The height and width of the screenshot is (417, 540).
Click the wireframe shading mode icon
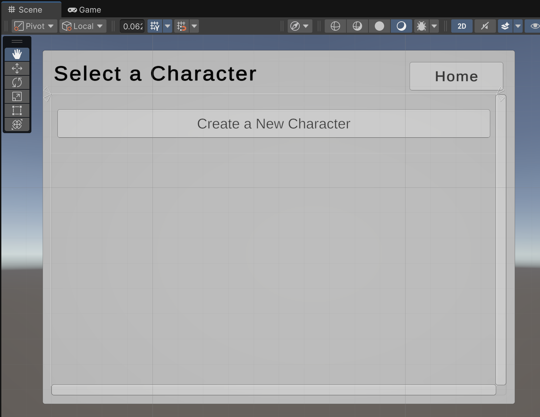click(335, 26)
